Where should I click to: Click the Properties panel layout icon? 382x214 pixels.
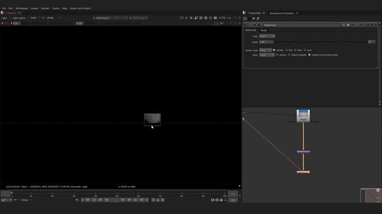244,13
